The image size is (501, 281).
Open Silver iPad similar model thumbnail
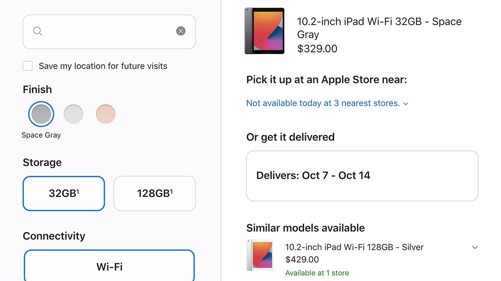click(260, 255)
